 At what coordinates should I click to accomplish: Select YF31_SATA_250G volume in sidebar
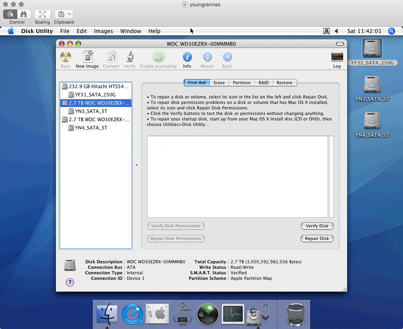(96, 94)
